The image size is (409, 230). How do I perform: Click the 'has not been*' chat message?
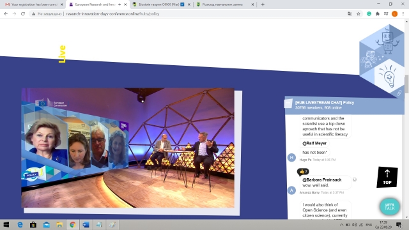point(314,152)
